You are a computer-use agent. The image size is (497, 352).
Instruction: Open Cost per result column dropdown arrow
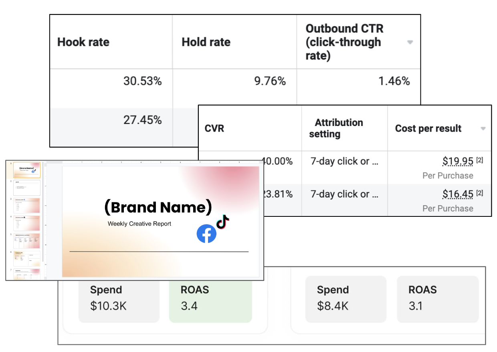click(x=483, y=128)
